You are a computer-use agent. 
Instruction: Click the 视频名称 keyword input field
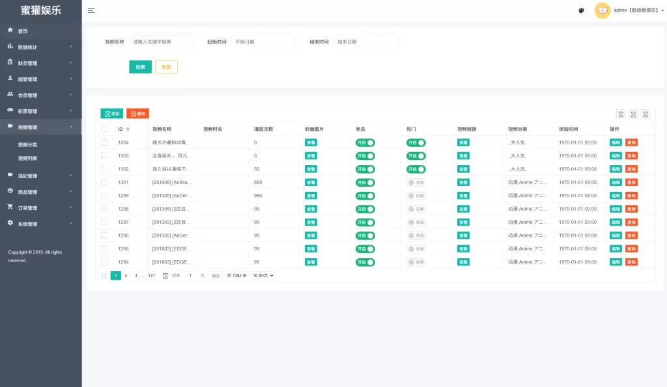[x=162, y=42]
